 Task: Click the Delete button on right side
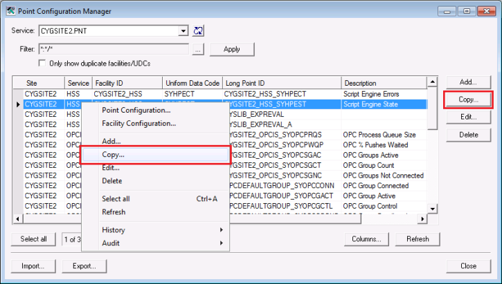(x=468, y=135)
